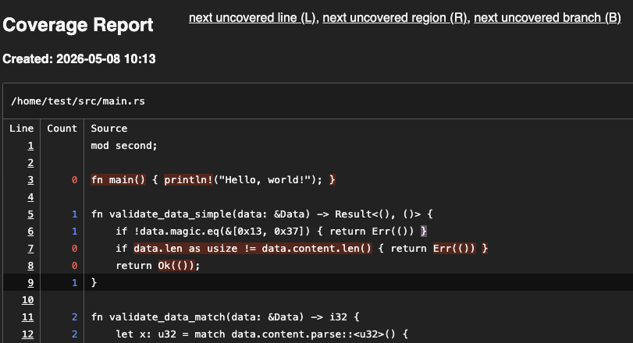Open line number 12 anchor link
633x343 pixels.
click(28, 334)
